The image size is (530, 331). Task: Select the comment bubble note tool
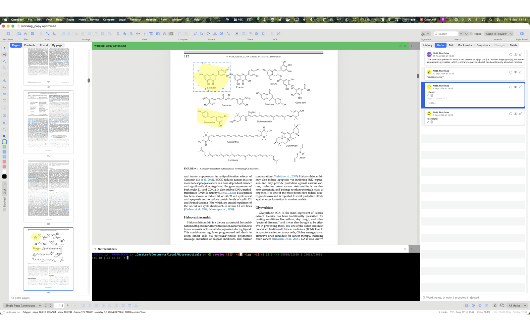pos(4,116)
